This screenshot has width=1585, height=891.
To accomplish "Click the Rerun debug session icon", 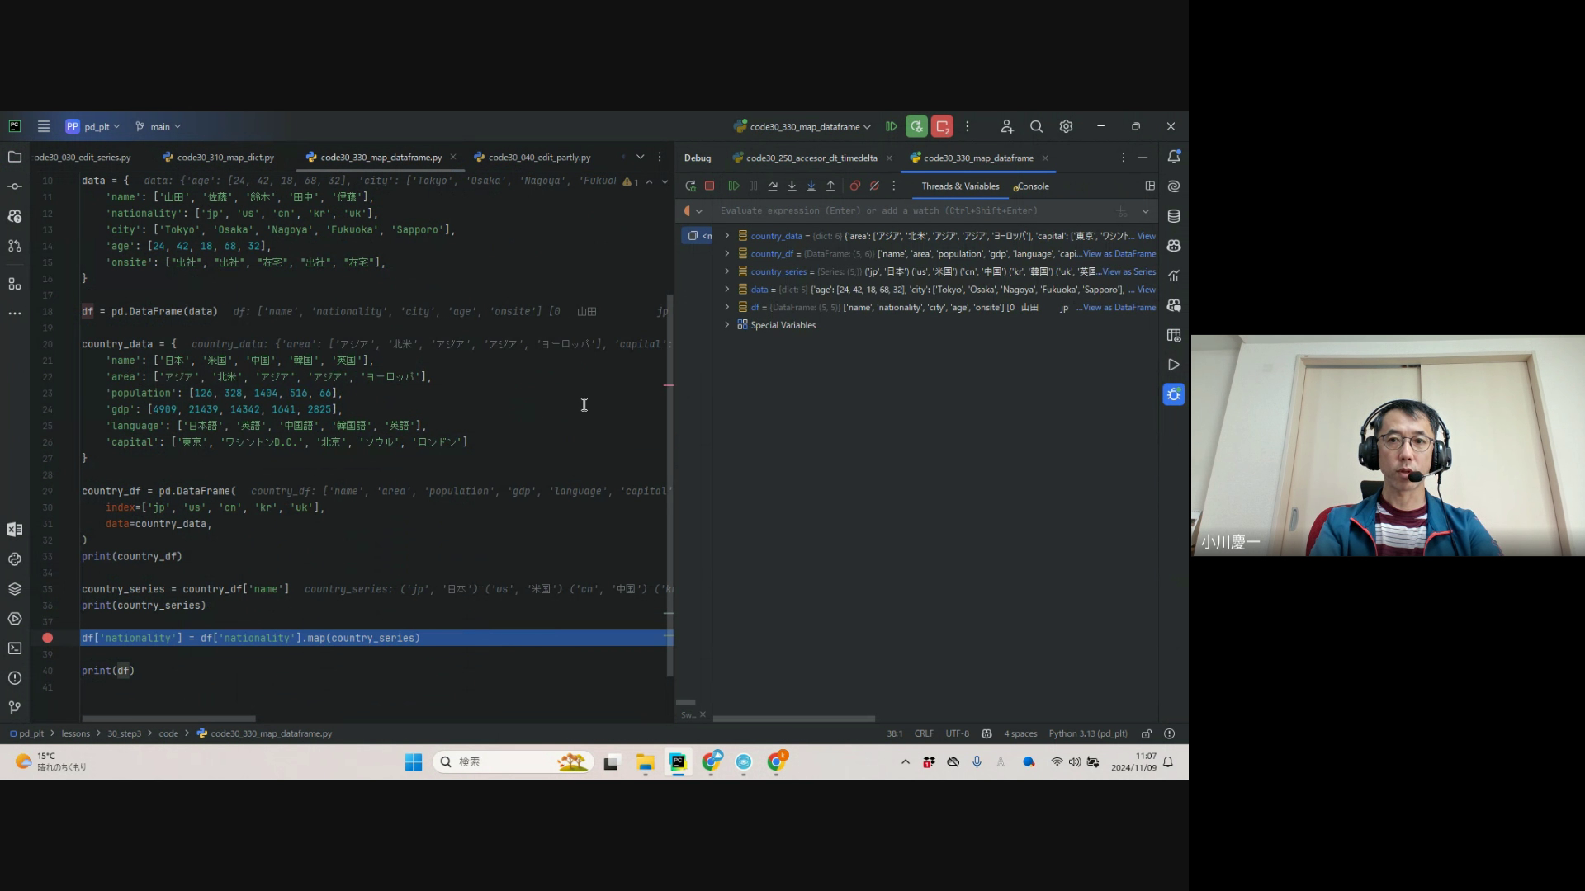I will (x=690, y=186).
